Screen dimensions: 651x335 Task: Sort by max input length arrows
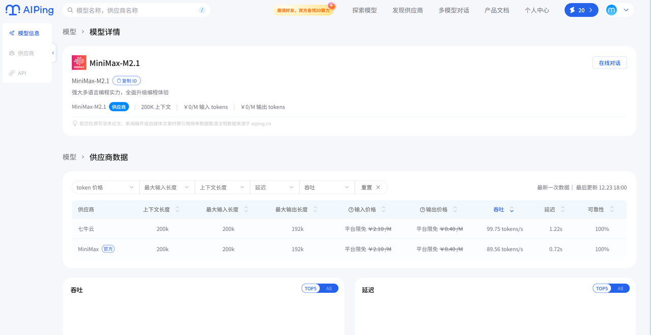point(246,209)
